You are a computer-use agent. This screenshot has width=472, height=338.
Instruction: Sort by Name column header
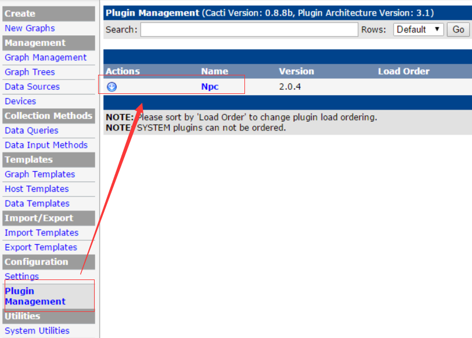coord(214,71)
